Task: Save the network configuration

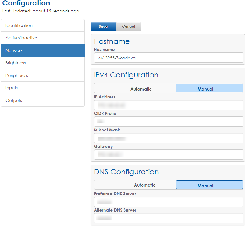Action: click(103, 27)
